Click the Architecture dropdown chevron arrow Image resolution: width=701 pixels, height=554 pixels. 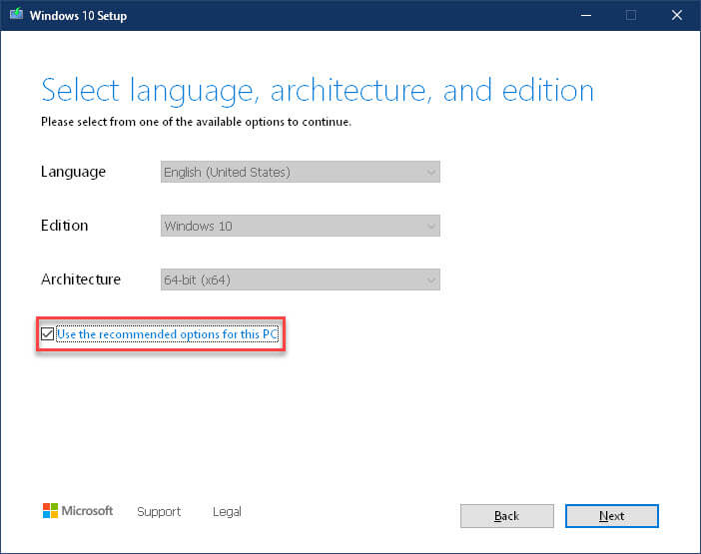coord(431,280)
